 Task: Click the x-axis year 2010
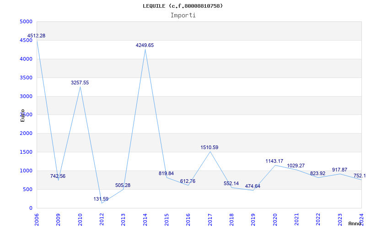(x=80, y=220)
